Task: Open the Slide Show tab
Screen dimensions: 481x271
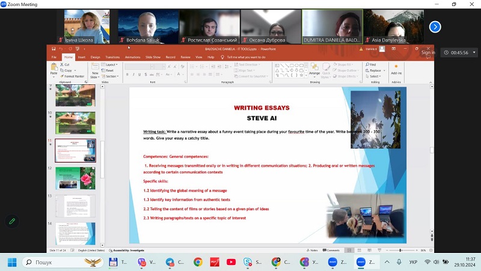Action: (x=153, y=57)
